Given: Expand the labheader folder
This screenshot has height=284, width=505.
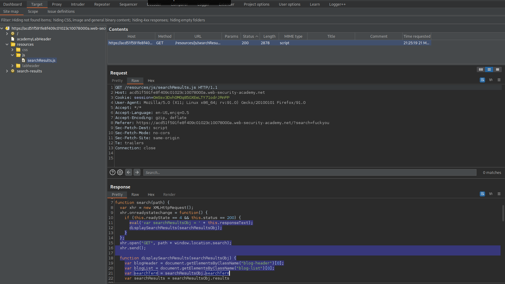Looking at the screenshot, I should tap(12, 66).
